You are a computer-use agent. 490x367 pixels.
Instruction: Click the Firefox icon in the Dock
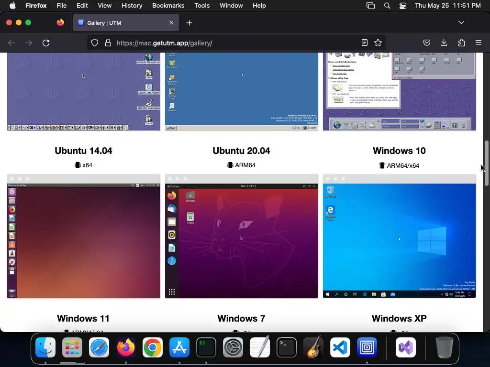coord(126,347)
